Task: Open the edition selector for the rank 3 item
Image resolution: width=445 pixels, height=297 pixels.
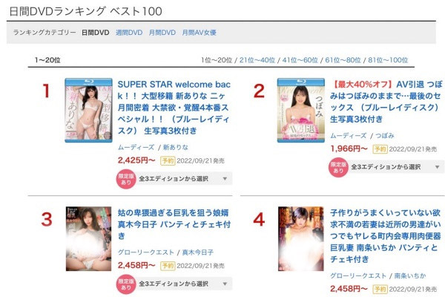Action: 183,284
